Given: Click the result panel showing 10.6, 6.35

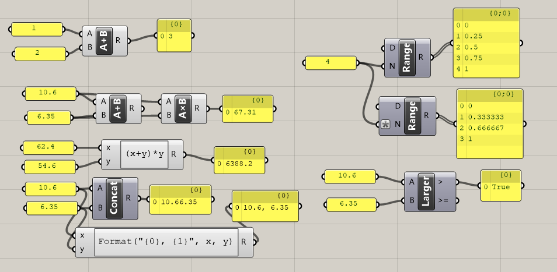Looking at the screenshot, I should point(265,206).
